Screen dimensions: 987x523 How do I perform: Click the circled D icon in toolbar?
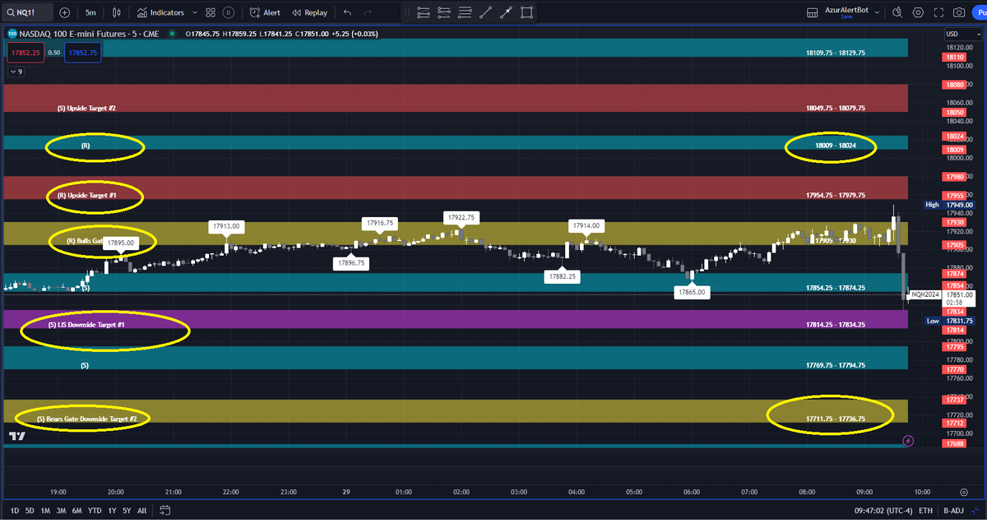tap(228, 12)
